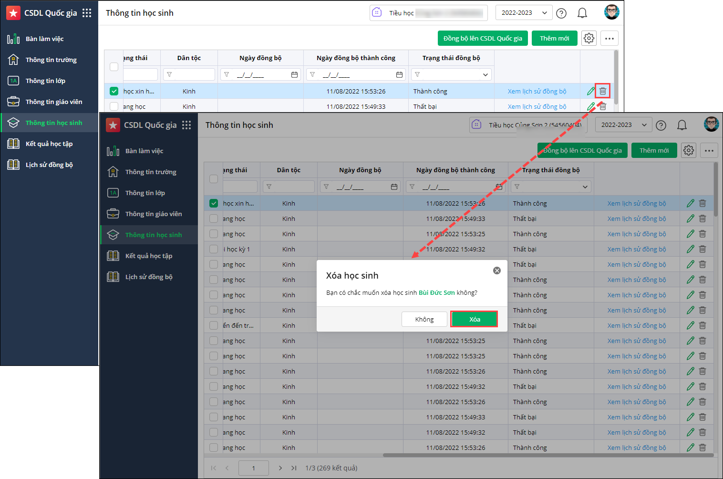Jump to the last page in the front window pager

[x=294, y=468]
